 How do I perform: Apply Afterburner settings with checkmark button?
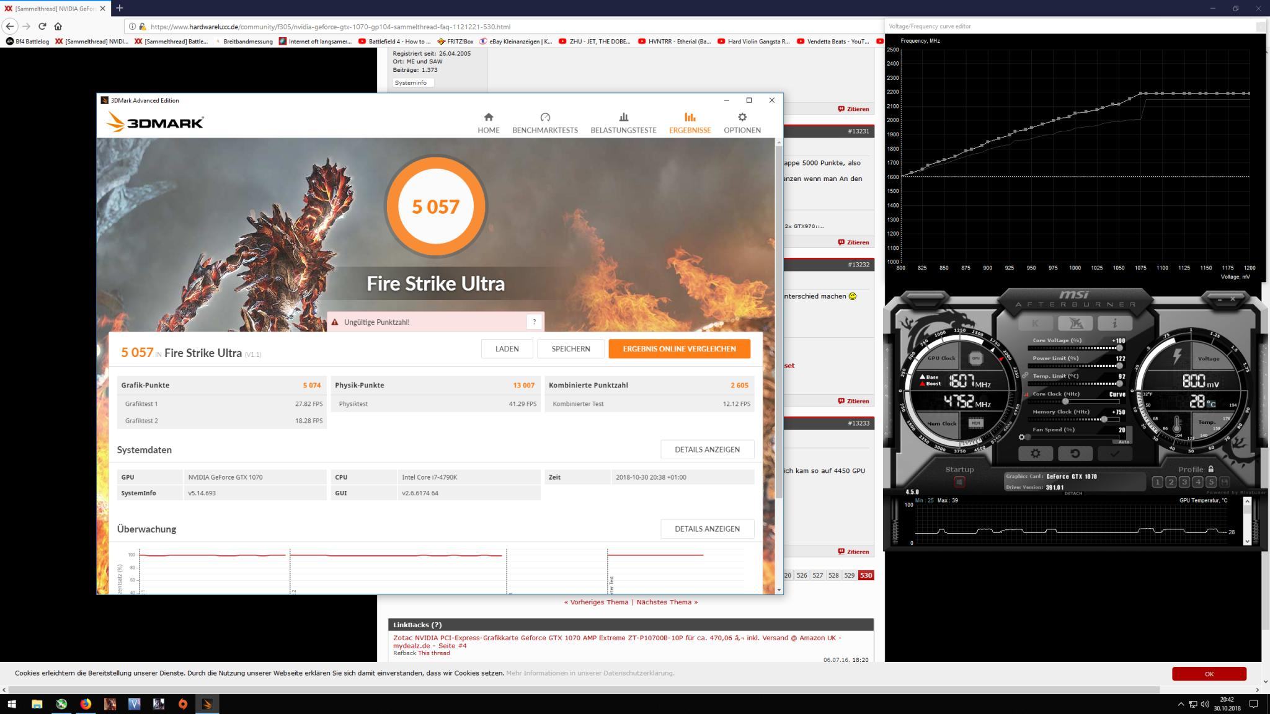(x=1114, y=453)
